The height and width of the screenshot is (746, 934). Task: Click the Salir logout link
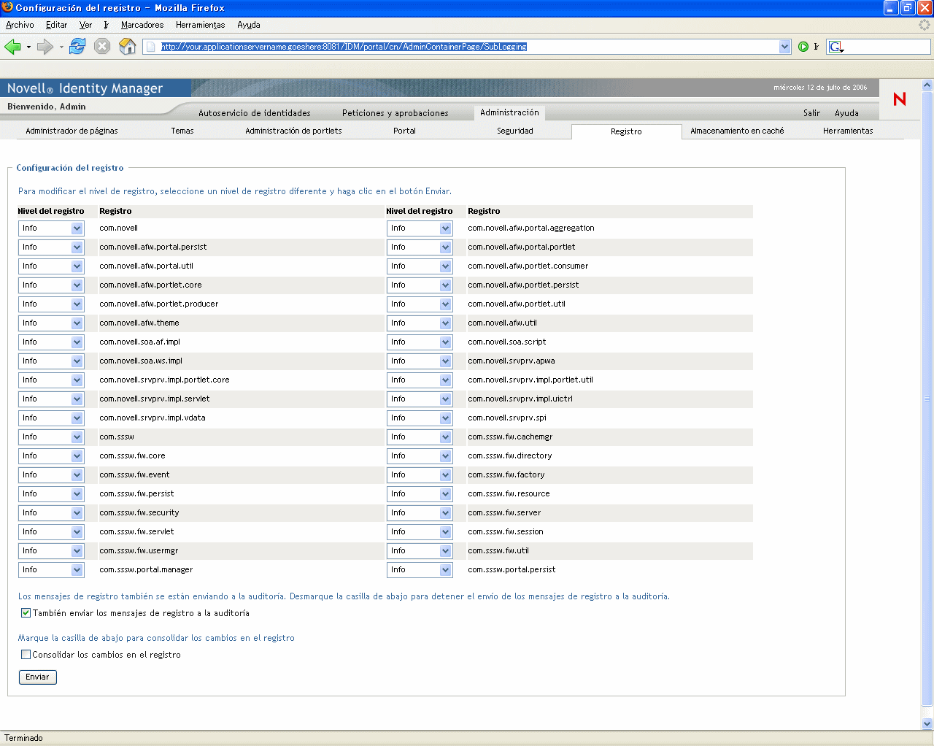[x=811, y=113]
